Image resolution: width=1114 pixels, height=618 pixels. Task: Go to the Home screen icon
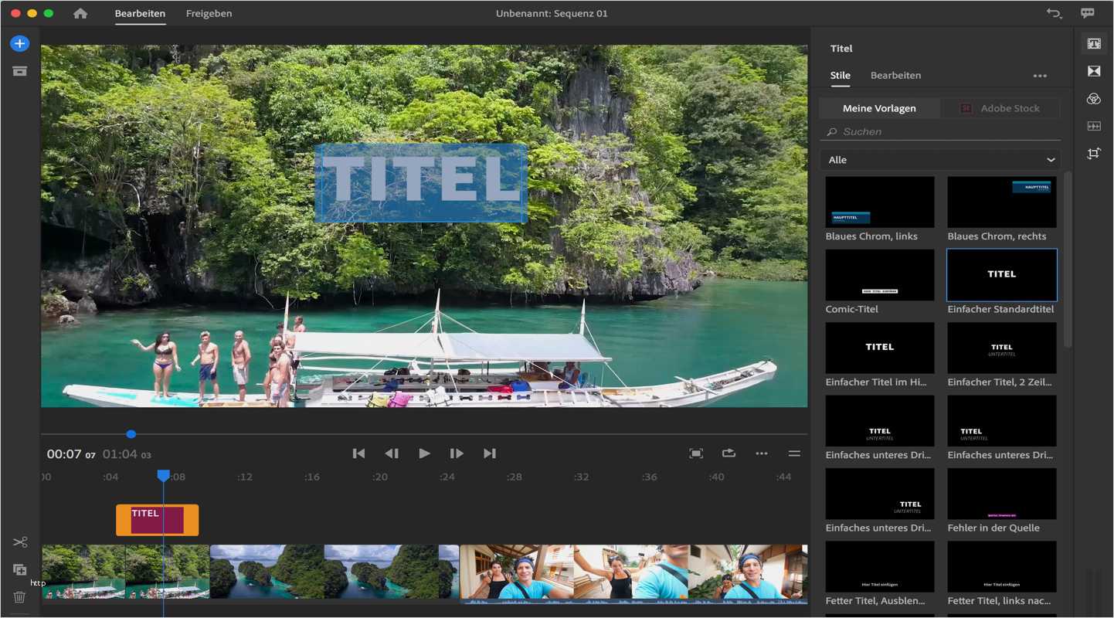pyautogui.click(x=80, y=13)
